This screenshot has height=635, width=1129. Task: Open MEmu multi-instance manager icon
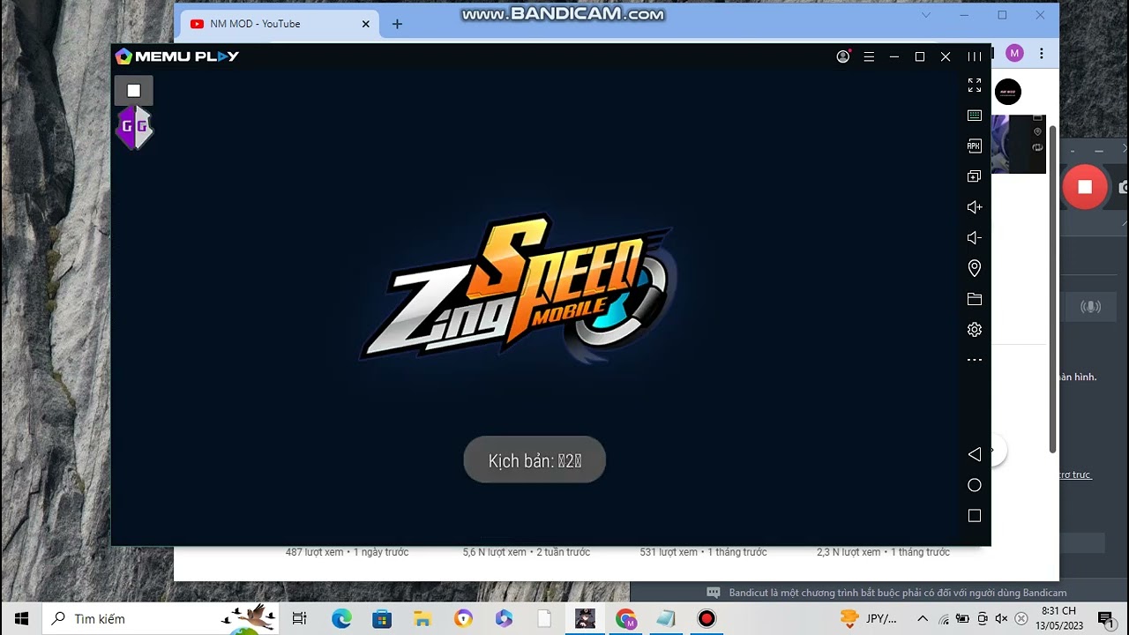click(x=975, y=176)
